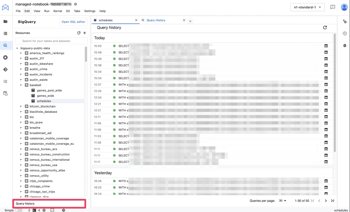Add a new tab with plus button

point(190,21)
